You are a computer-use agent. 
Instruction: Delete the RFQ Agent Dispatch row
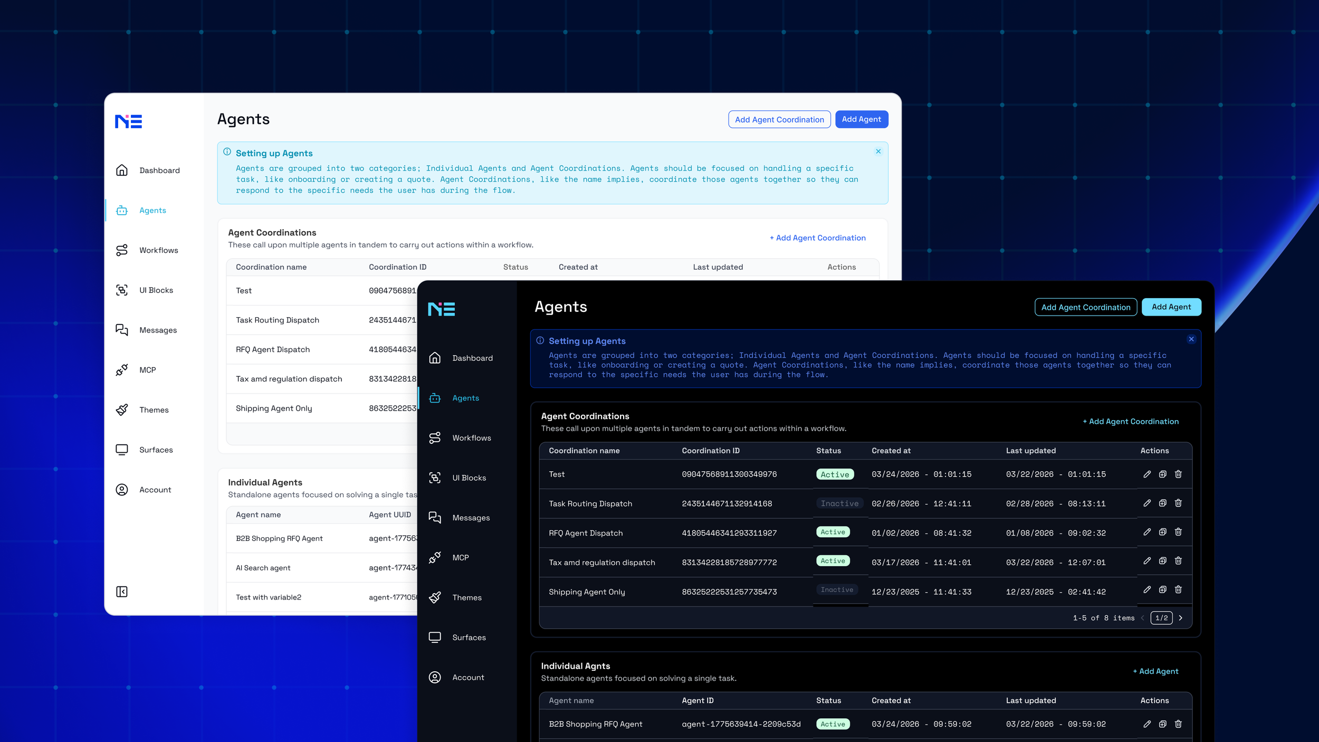tap(1178, 532)
